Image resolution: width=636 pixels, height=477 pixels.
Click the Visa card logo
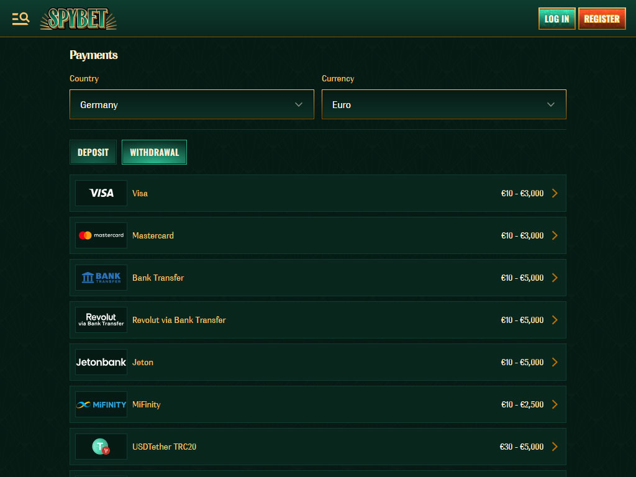101,193
